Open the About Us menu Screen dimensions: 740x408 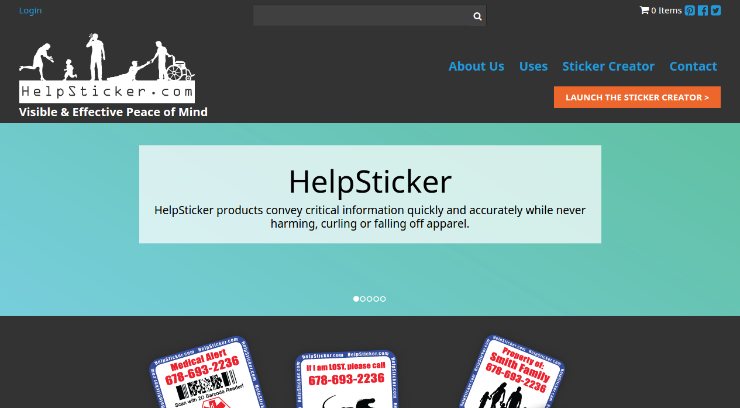(476, 67)
